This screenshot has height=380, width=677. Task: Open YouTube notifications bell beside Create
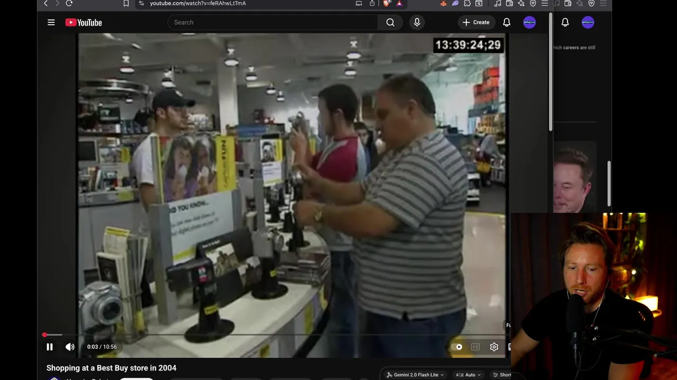coord(507,22)
